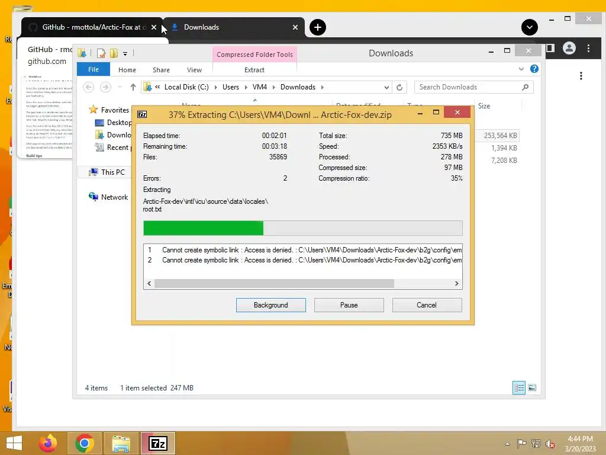Select Desktop in navigation pane
The width and height of the screenshot is (606, 455).
click(113, 123)
